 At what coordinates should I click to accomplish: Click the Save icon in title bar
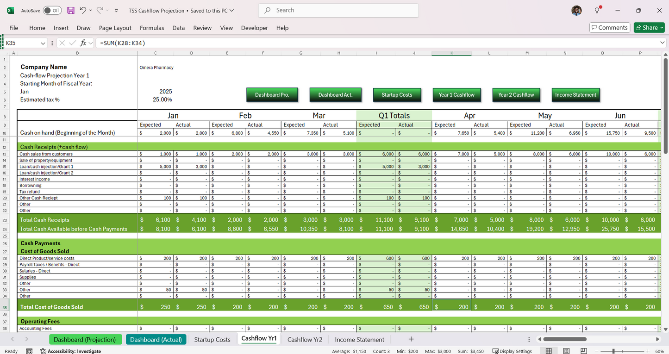tap(71, 10)
